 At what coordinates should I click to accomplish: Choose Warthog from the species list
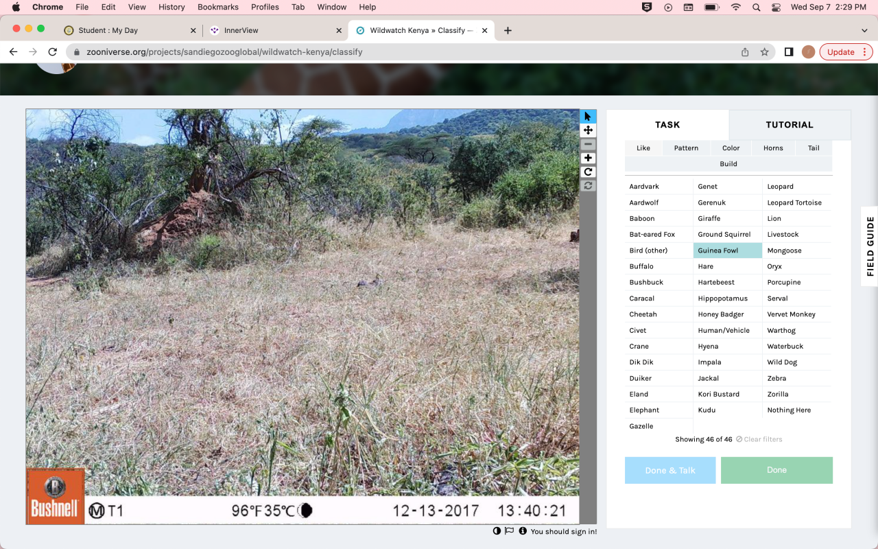click(796, 330)
